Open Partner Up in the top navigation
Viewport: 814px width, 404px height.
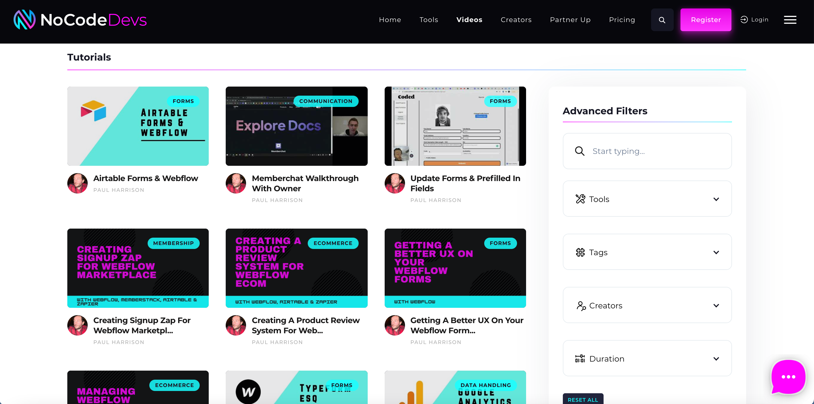(x=570, y=20)
